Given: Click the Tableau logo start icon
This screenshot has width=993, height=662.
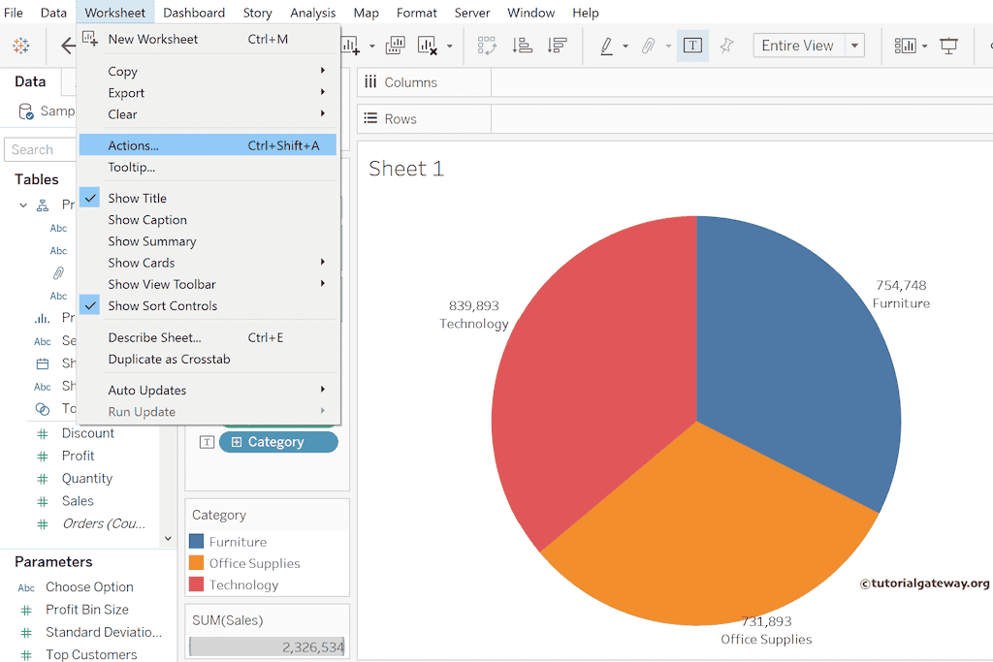Looking at the screenshot, I should [20, 46].
